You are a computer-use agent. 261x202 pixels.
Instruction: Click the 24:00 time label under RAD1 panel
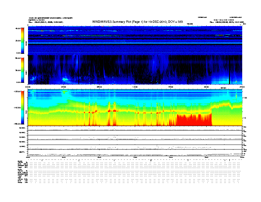pyautogui.click(x=242, y=87)
